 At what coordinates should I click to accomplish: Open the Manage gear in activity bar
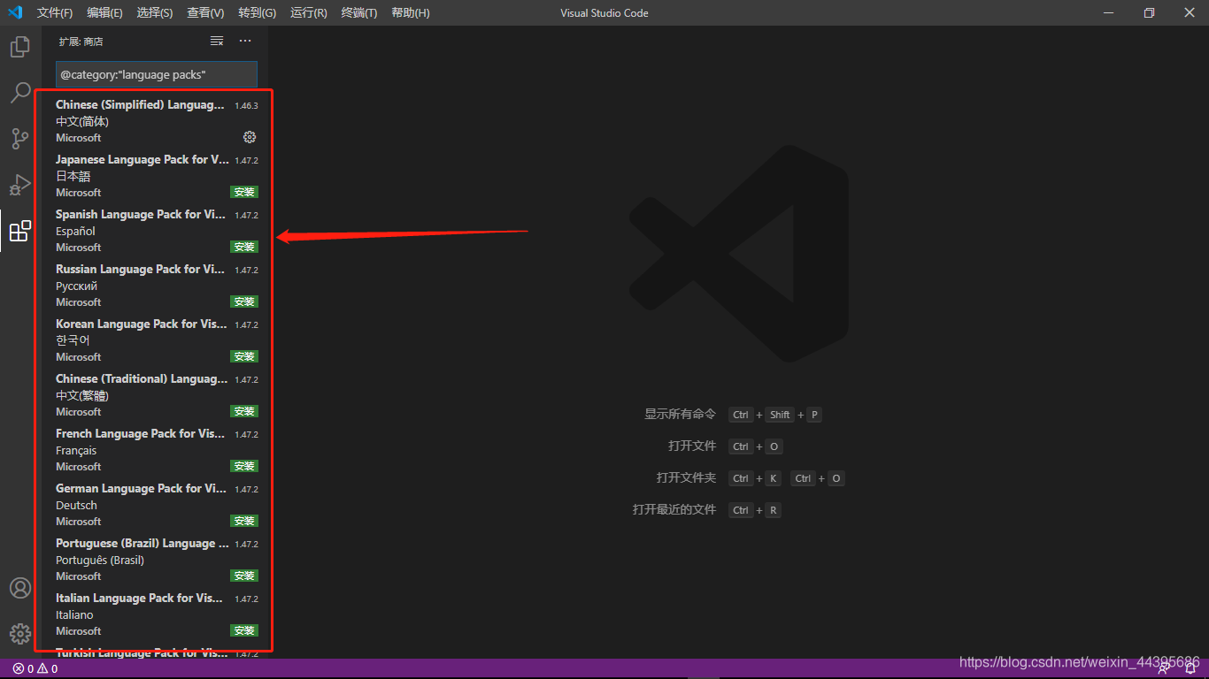pos(20,634)
